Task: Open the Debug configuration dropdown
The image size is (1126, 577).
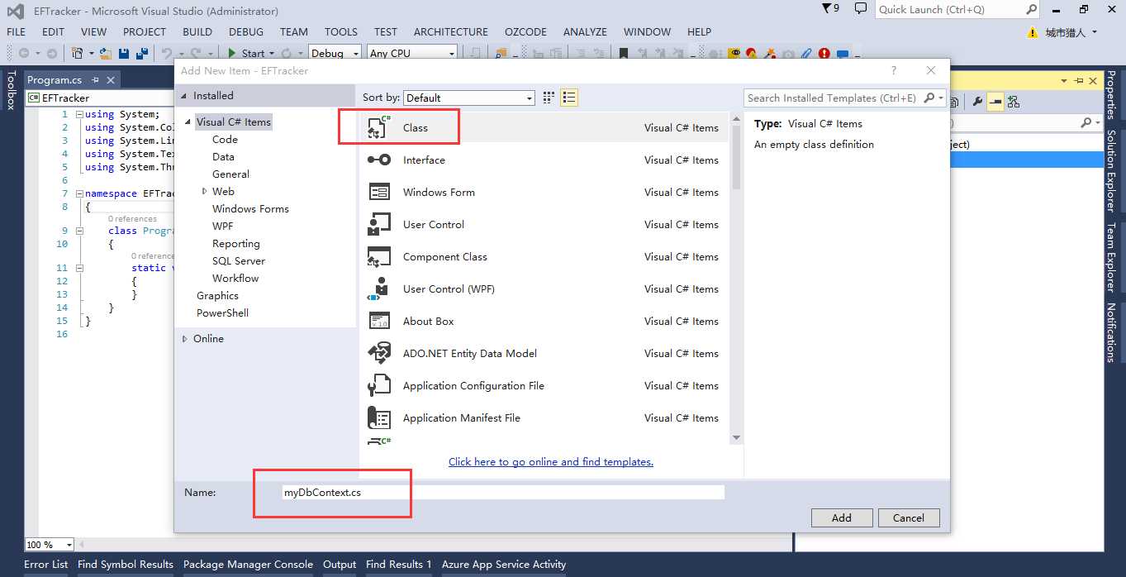Action: pyautogui.click(x=335, y=53)
